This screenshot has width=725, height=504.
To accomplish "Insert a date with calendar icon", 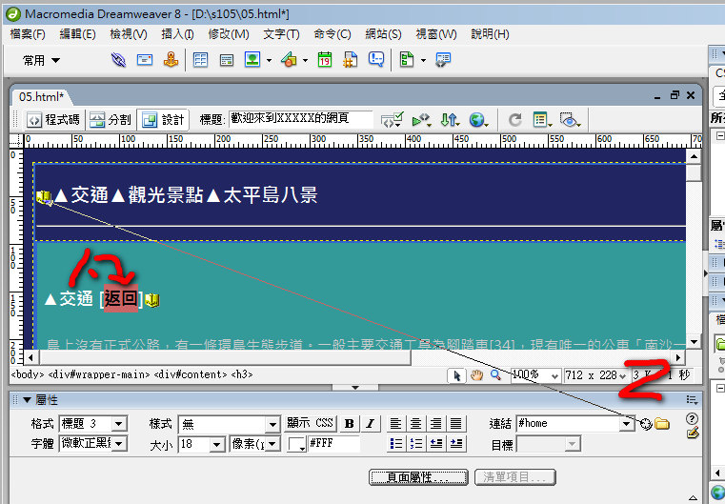I will coord(325,60).
